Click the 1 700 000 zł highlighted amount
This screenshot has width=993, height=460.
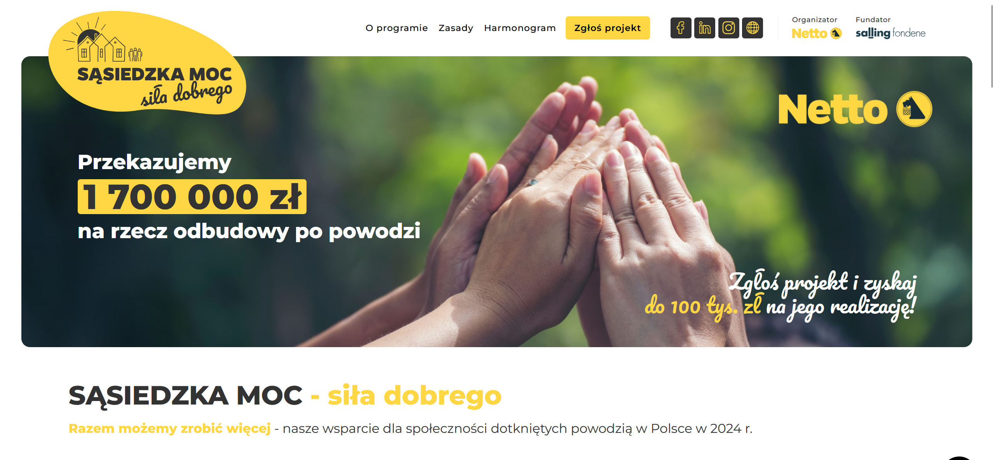click(192, 197)
